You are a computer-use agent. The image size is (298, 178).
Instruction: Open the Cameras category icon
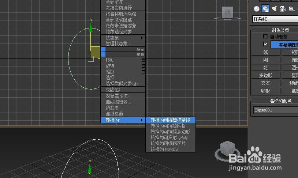coord(283,9)
